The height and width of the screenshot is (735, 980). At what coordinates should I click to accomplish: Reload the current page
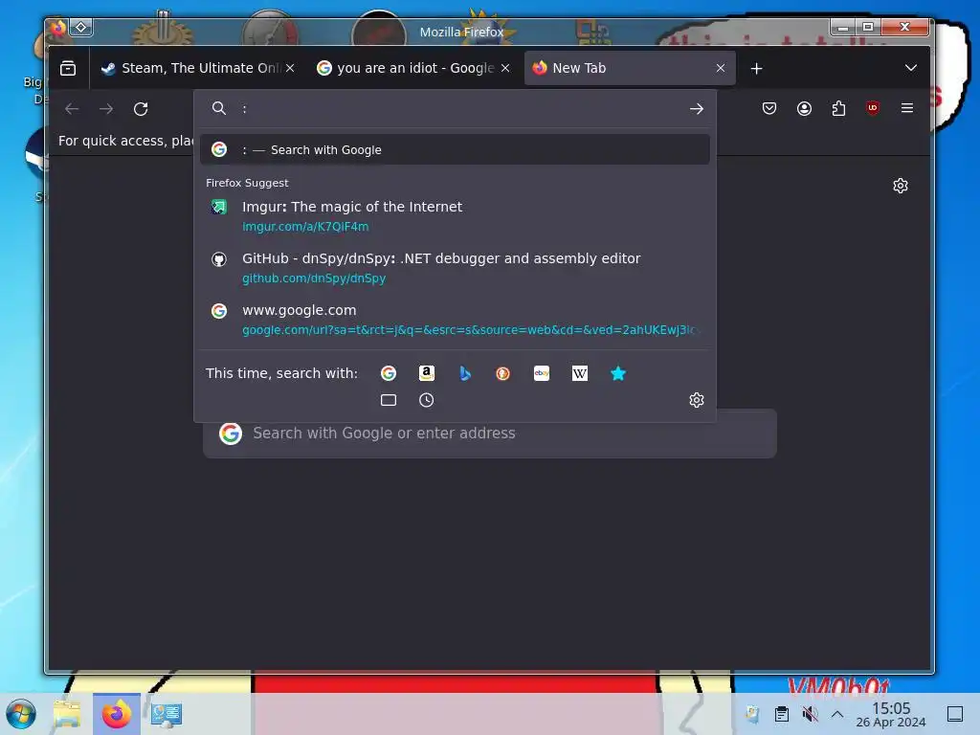(141, 109)
